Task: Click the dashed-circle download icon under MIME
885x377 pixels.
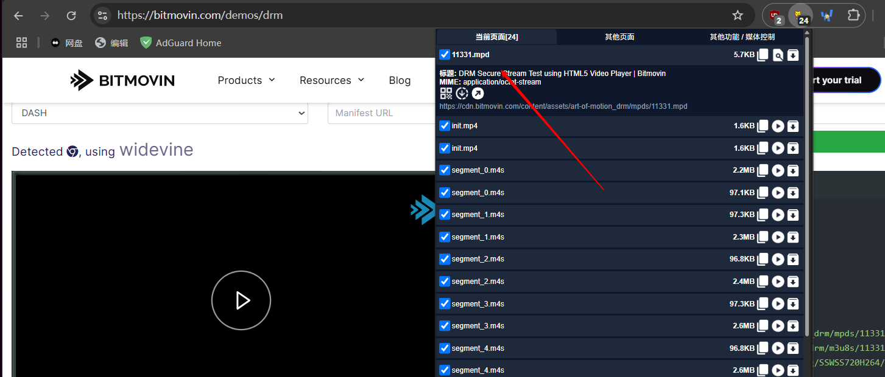Action: click(462, 93)
